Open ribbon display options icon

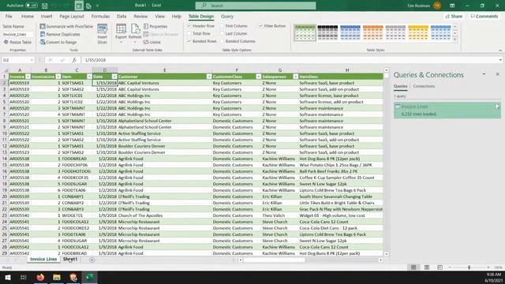tap(452, 6)
